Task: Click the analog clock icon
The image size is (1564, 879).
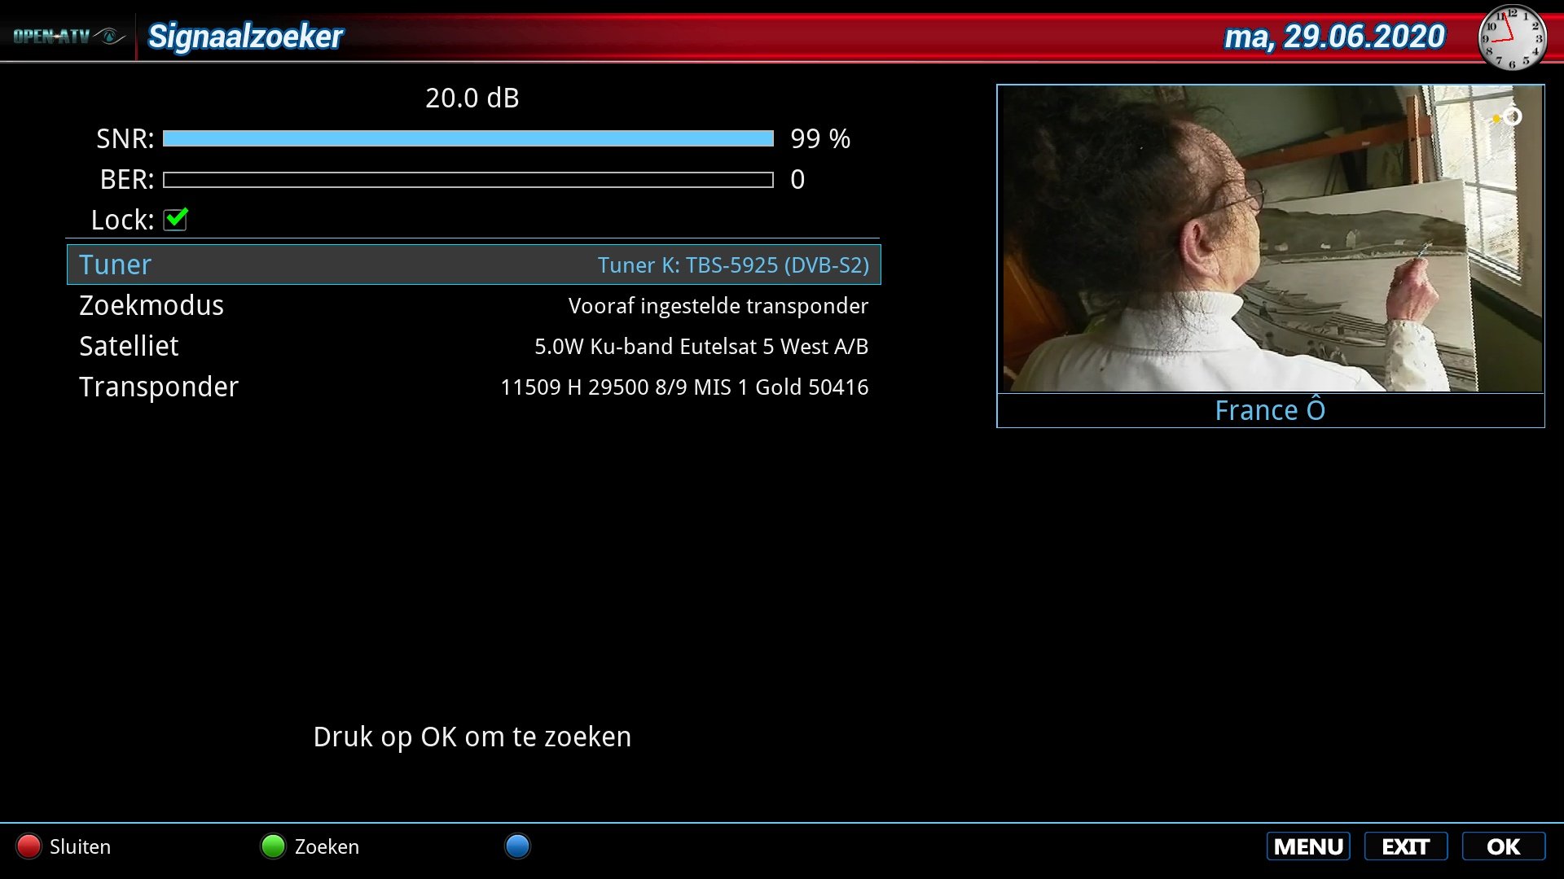Action: pyautogui.click(x=1512, y=37)
